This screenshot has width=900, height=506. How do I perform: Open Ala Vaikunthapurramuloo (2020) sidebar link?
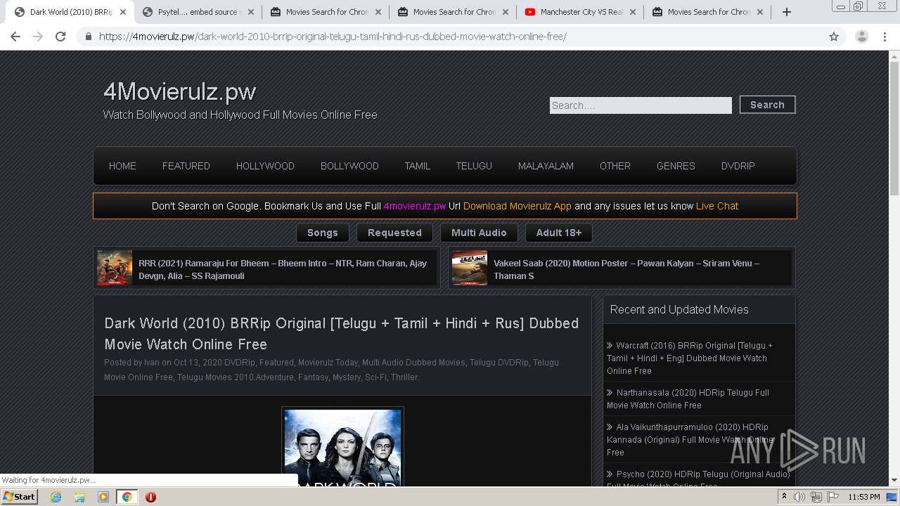click(690, 440)
